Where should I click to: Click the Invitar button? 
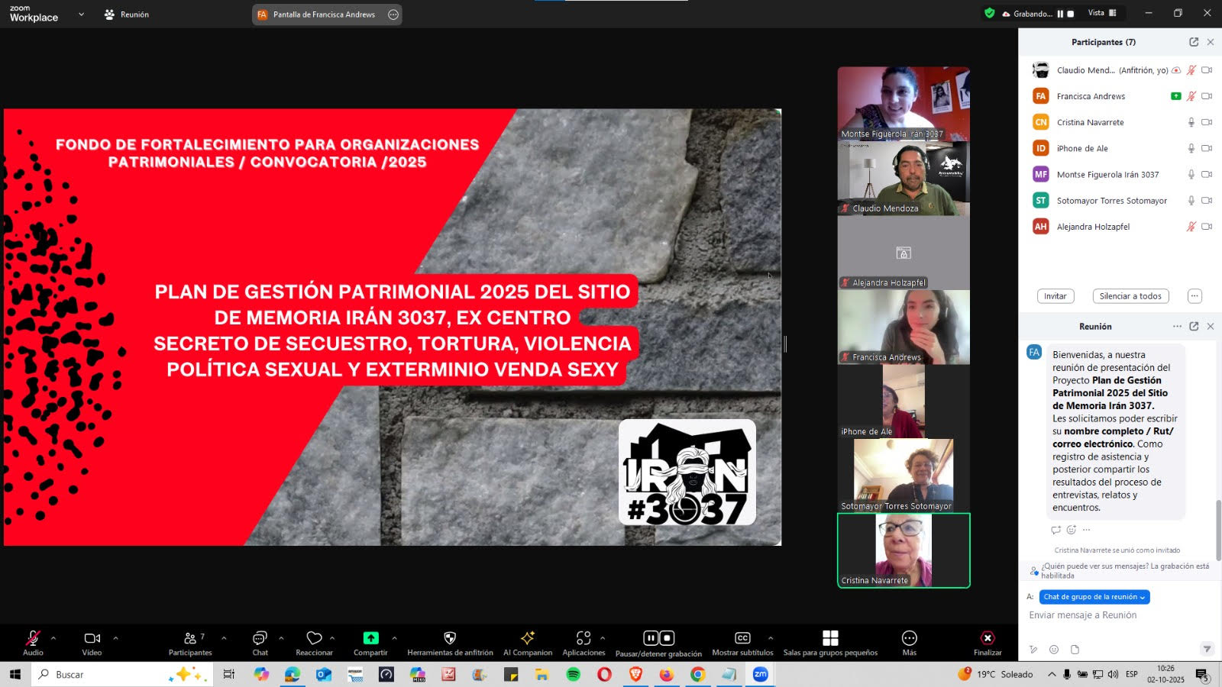pyautogui.click(x=1055, y=296)
